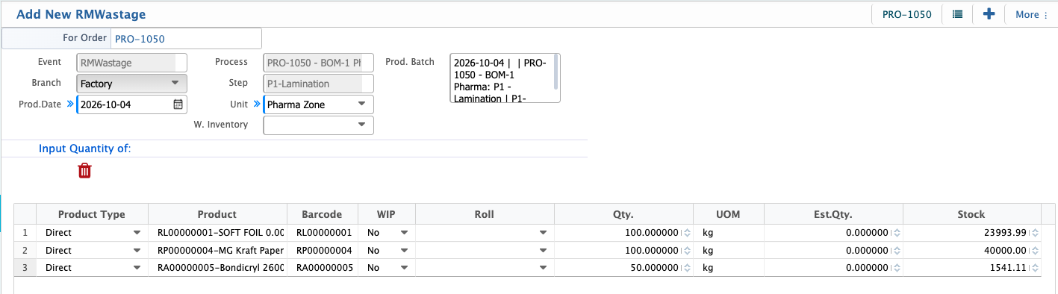Viewport: 1058px width, 294px height.
Task: Select product RL00000001-SOFT FOIL cell
Action: click(x=217, y=233)
